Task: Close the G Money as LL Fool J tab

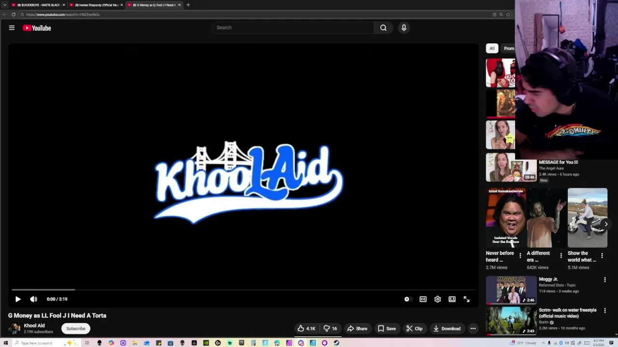Action: (180, 5)
